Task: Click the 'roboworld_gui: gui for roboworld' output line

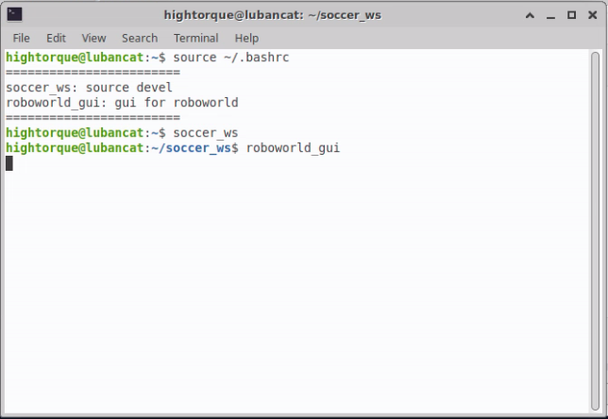Action: [122, 103]
